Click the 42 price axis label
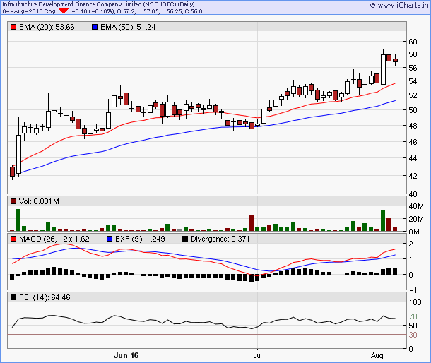The image size is (431, 363). 413,176
